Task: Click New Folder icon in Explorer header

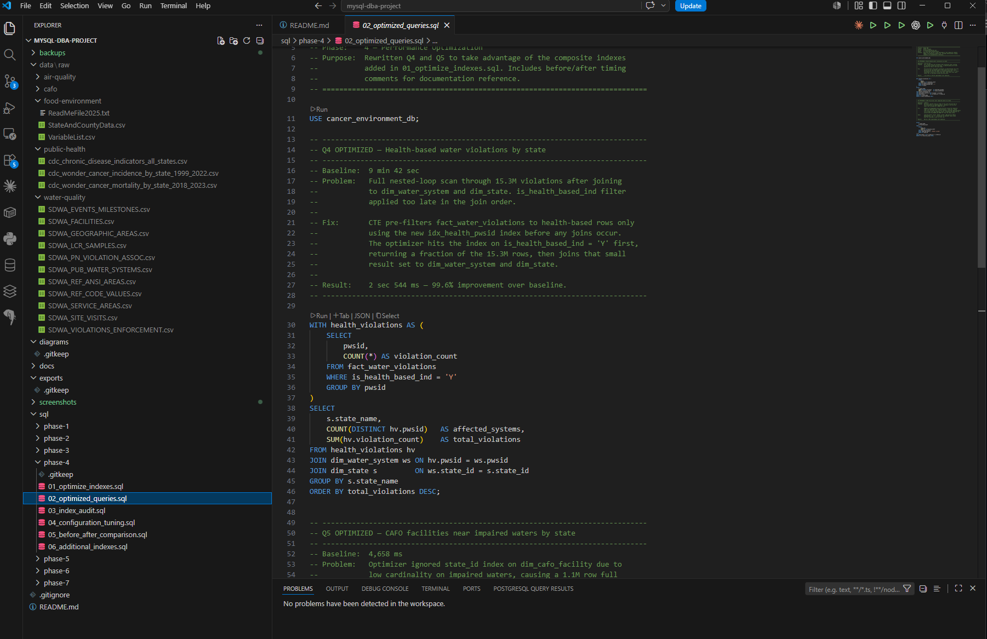Action: pos(233,41)
